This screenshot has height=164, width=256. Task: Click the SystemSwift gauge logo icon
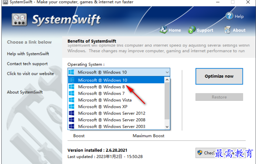point(19,20)
